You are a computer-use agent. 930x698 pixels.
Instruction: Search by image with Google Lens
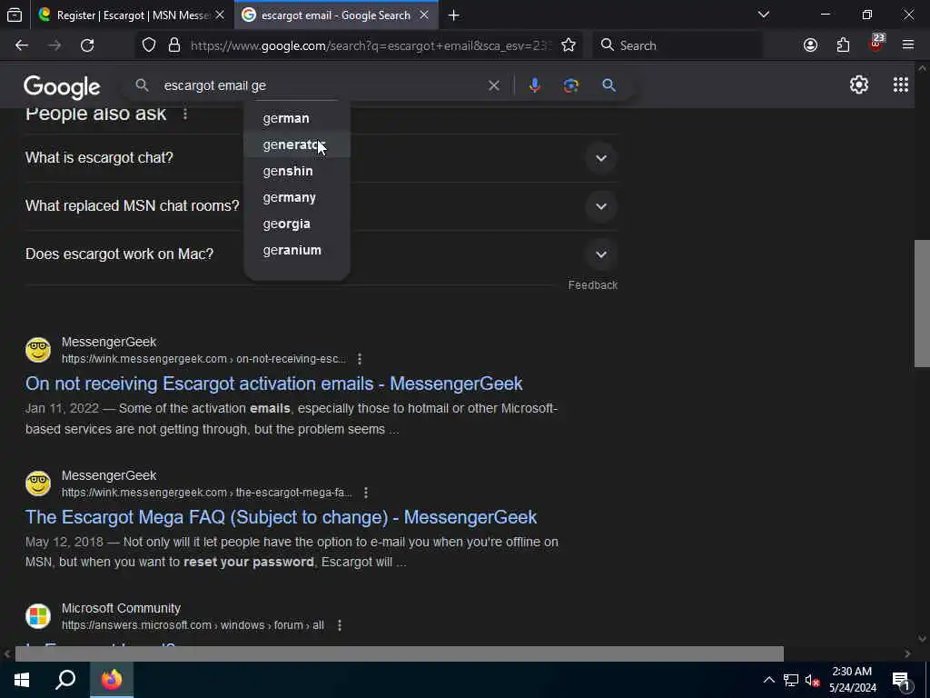(x=570, y=85)
